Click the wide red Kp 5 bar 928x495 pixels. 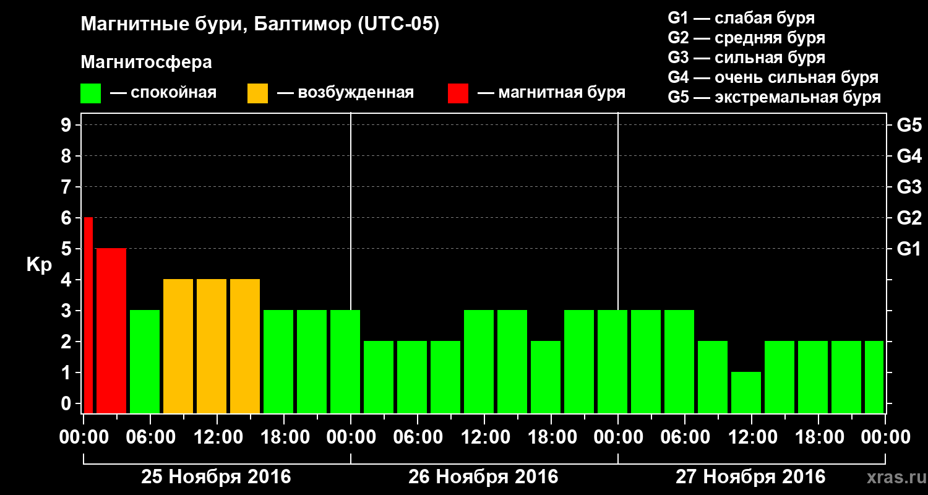point(111,330)
